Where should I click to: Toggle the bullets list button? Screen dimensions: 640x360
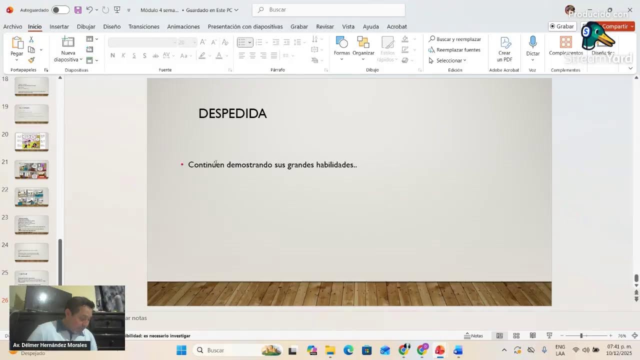(x=242, y=42)
